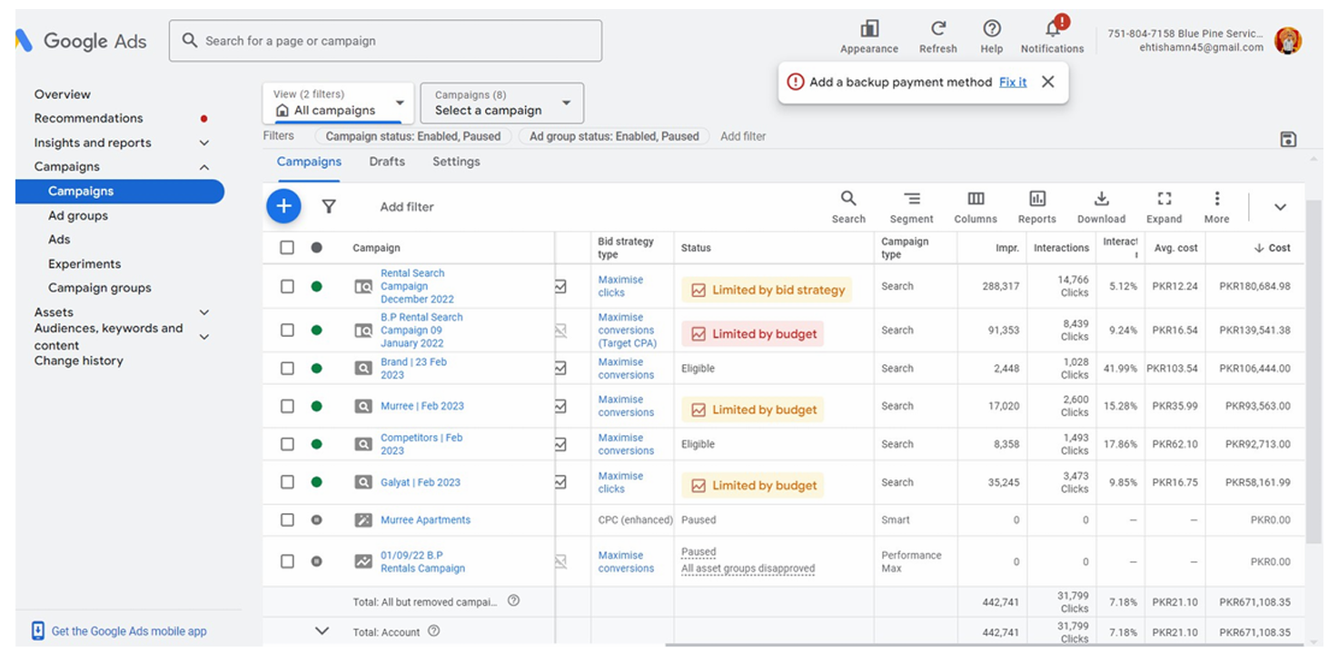Open Ad groups in the sidebar
This screenshot has height=652, width=1328.
click(x=78, y=216)
